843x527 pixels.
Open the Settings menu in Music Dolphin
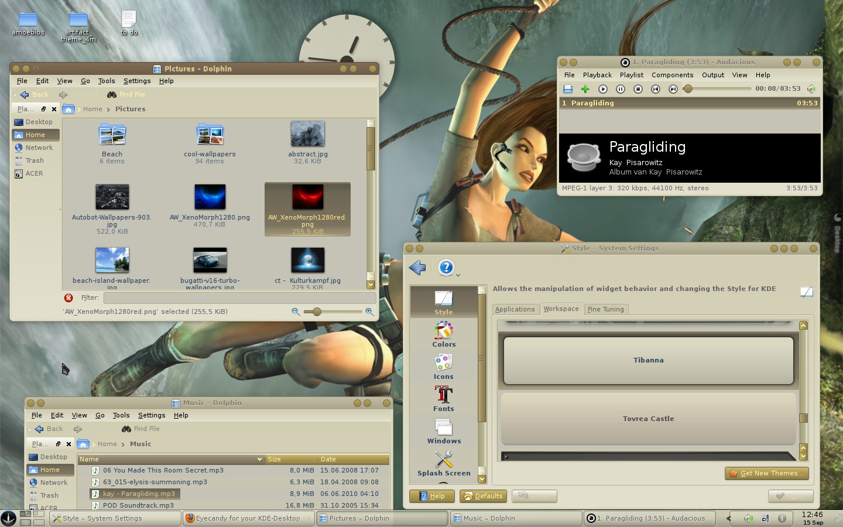[x=152, y=415]
